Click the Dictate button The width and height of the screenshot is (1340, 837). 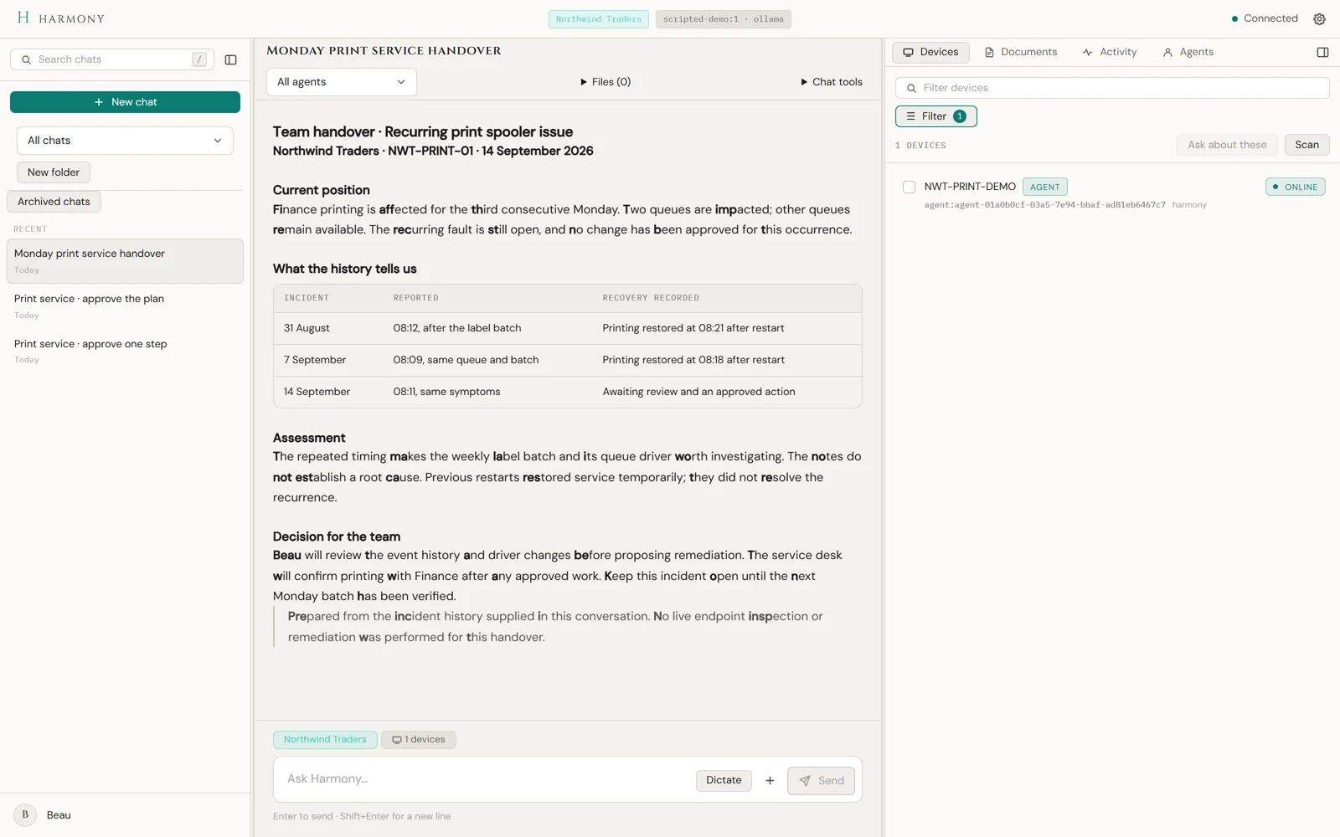[x=724, y=780]
